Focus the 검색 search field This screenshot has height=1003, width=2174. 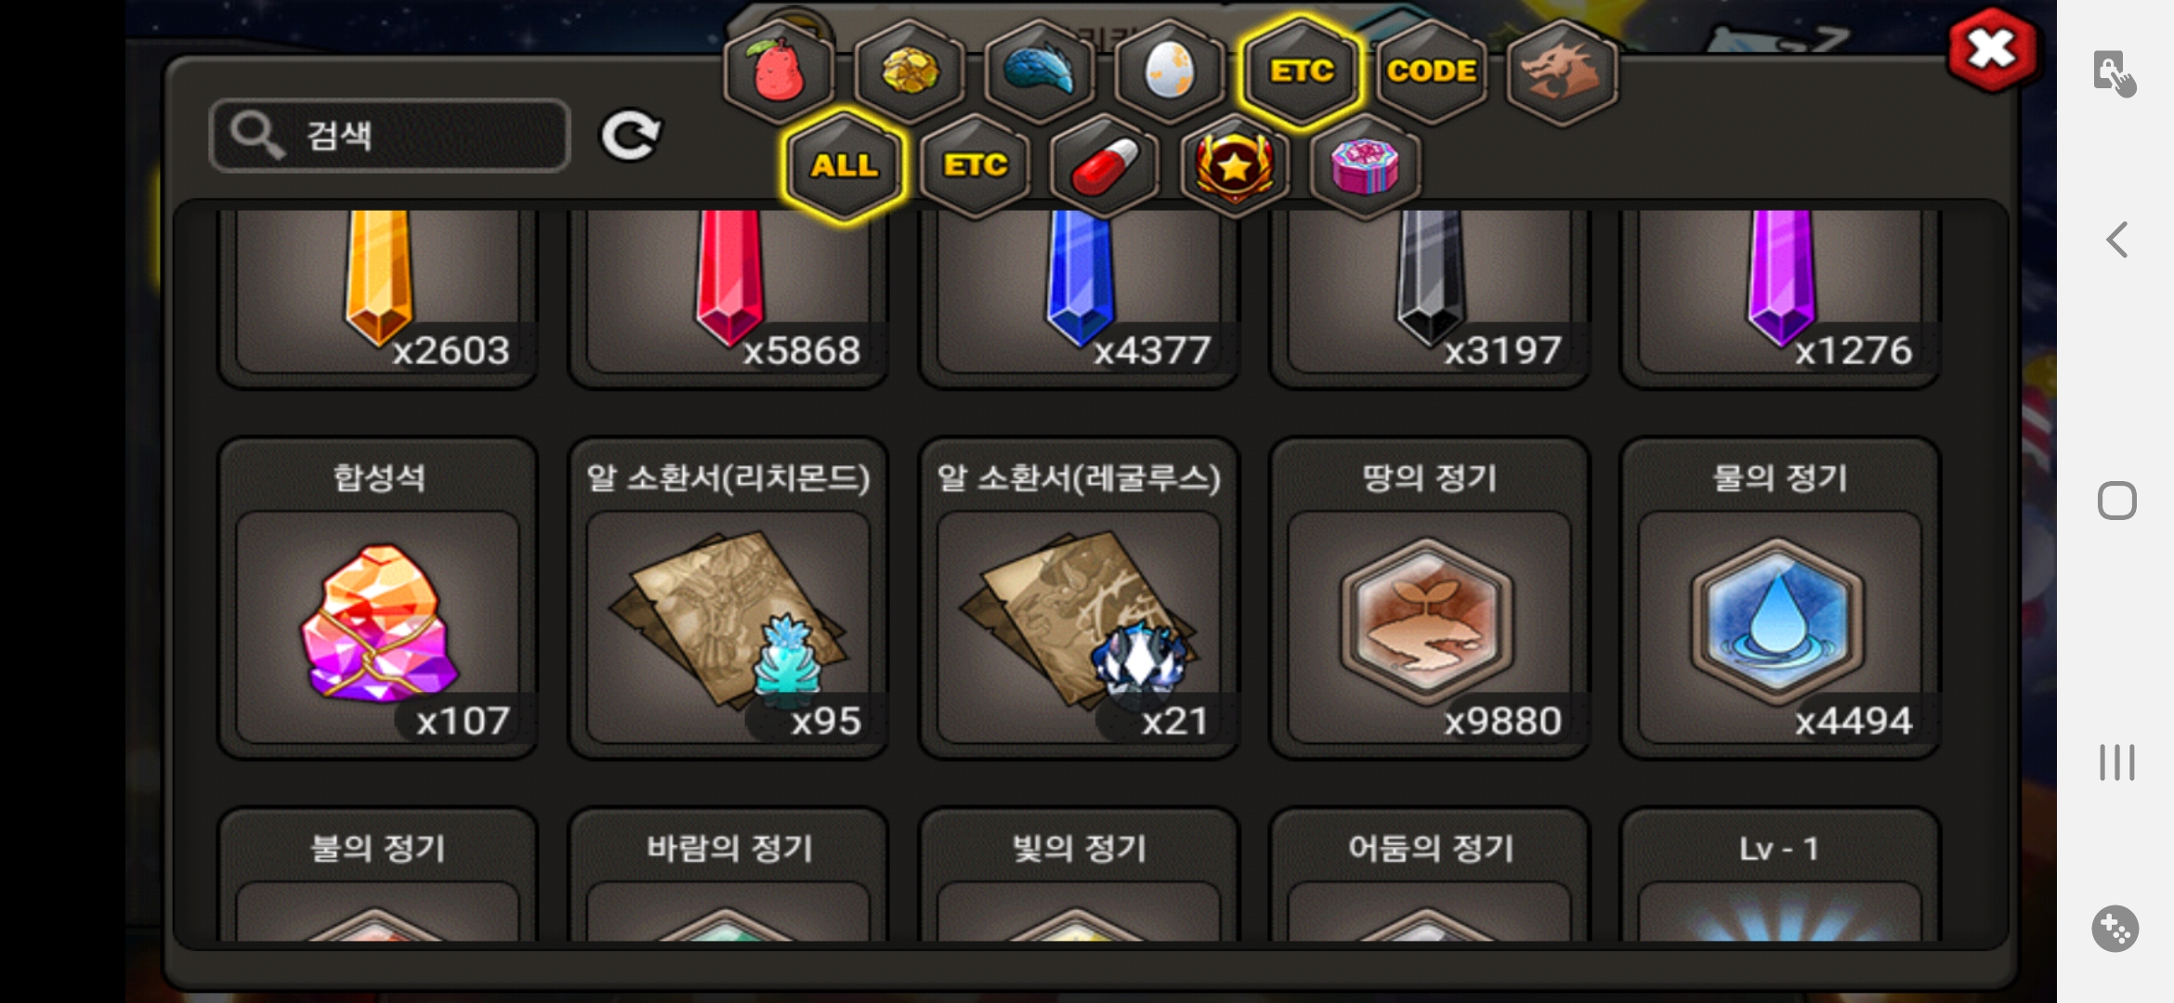pos(390,136)
